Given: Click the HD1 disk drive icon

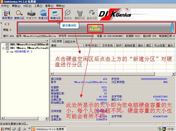Looking at the screenshot, I should [x=7, y=48].
